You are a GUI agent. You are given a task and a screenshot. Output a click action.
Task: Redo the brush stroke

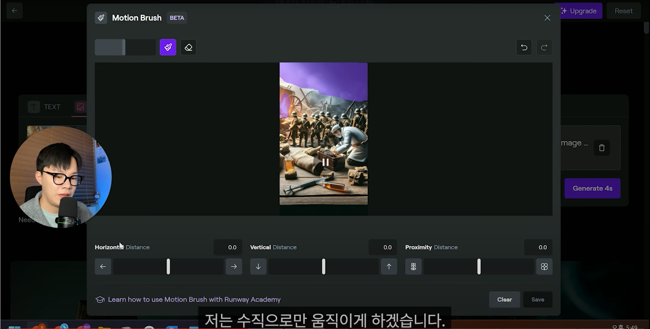(544, 47)
